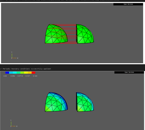This screenshot has height=130, width=145.
Task: Click the lime green colorbar segment
Action: [22, 73]
